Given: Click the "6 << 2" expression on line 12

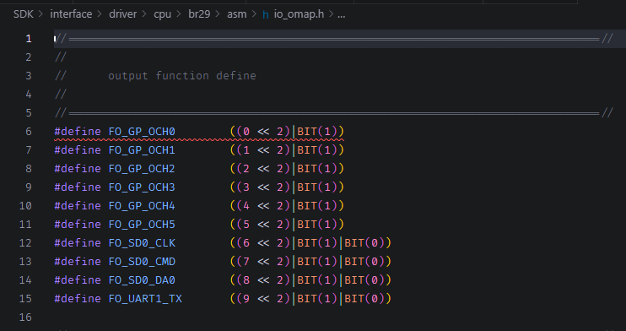Looking at the screenshot, I should tap(263, 243).
